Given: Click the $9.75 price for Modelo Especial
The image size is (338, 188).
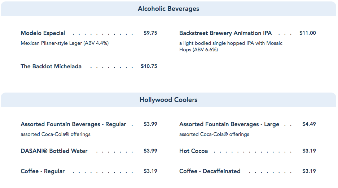Looking at the screenshot, I should 150,33.
